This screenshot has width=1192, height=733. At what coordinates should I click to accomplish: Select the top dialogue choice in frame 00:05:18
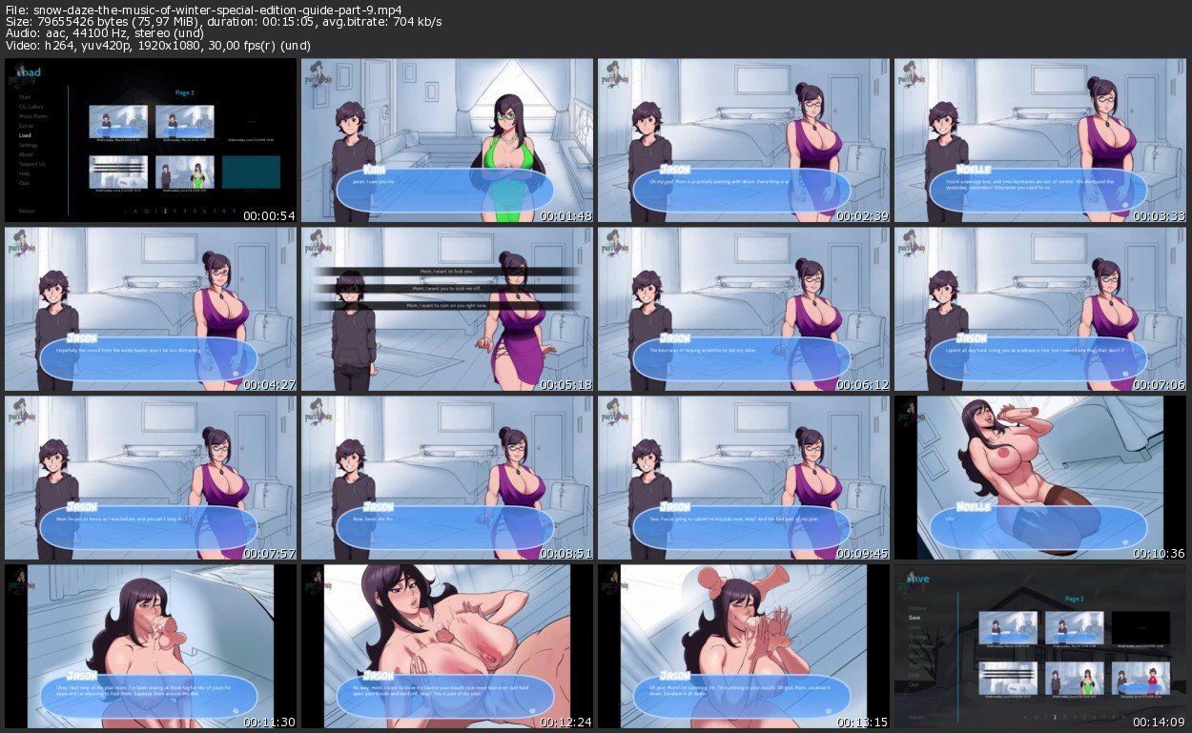[x=447, y=272]
